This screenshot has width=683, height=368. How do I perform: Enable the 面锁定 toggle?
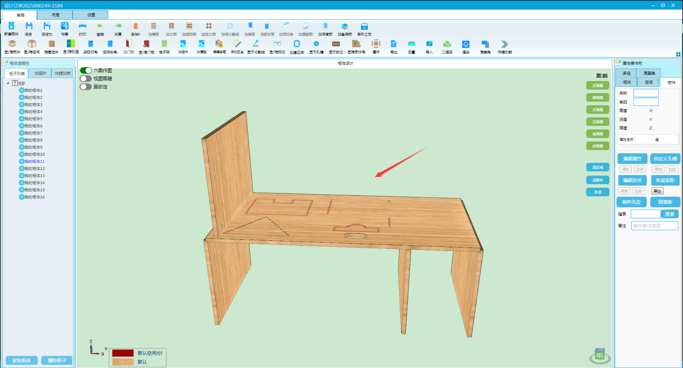point(86,87)
